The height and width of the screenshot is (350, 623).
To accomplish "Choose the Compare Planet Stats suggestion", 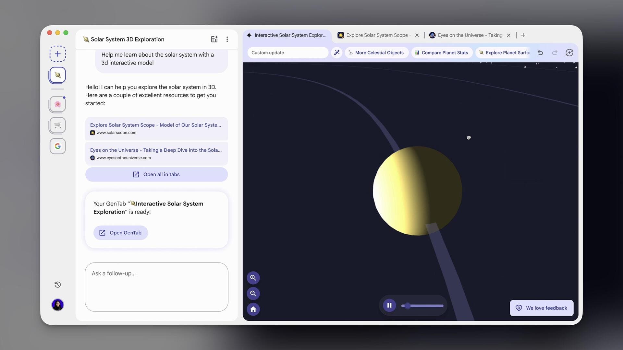I will click(442, 52).
